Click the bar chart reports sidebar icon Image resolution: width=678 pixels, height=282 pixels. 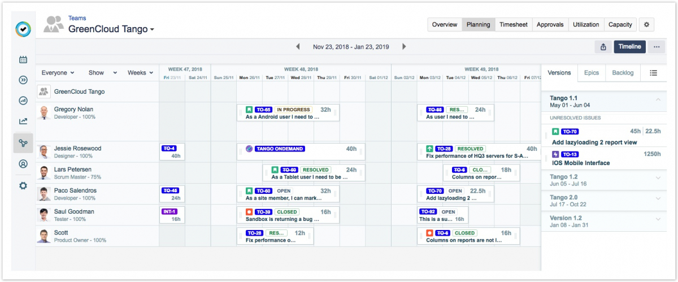[x=23, y=101]
